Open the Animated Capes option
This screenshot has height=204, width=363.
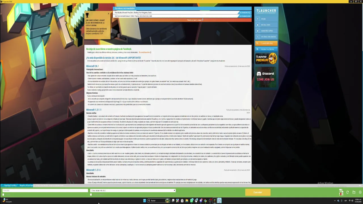coord(266,31)
